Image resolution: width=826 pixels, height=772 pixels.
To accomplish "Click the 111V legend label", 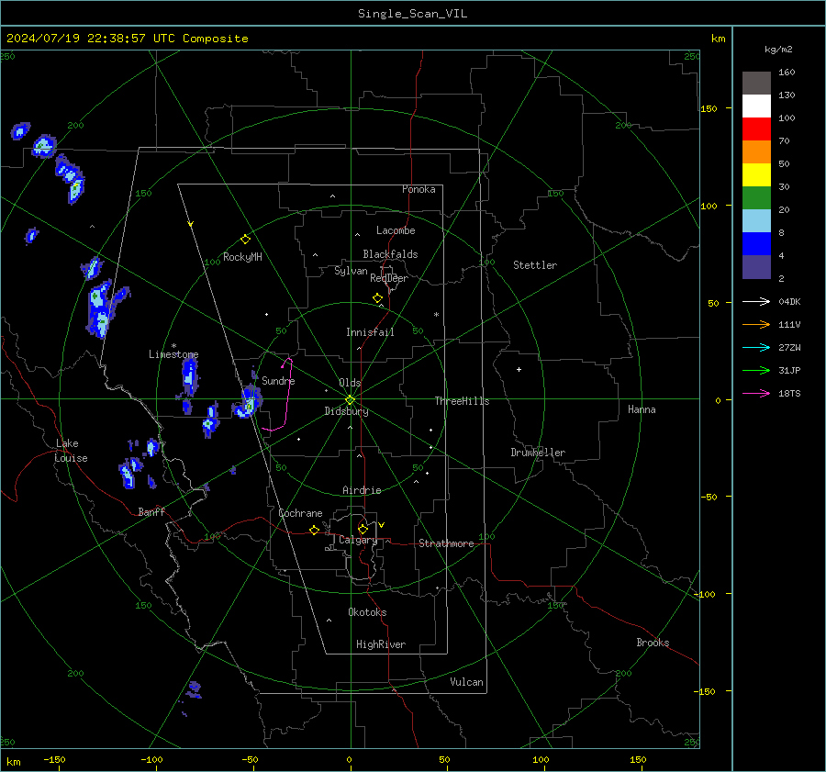I will 789,324.
